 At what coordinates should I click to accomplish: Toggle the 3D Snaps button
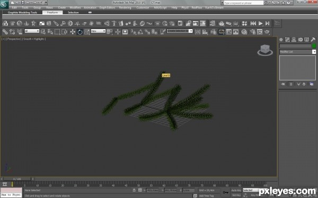coord(133,32)
